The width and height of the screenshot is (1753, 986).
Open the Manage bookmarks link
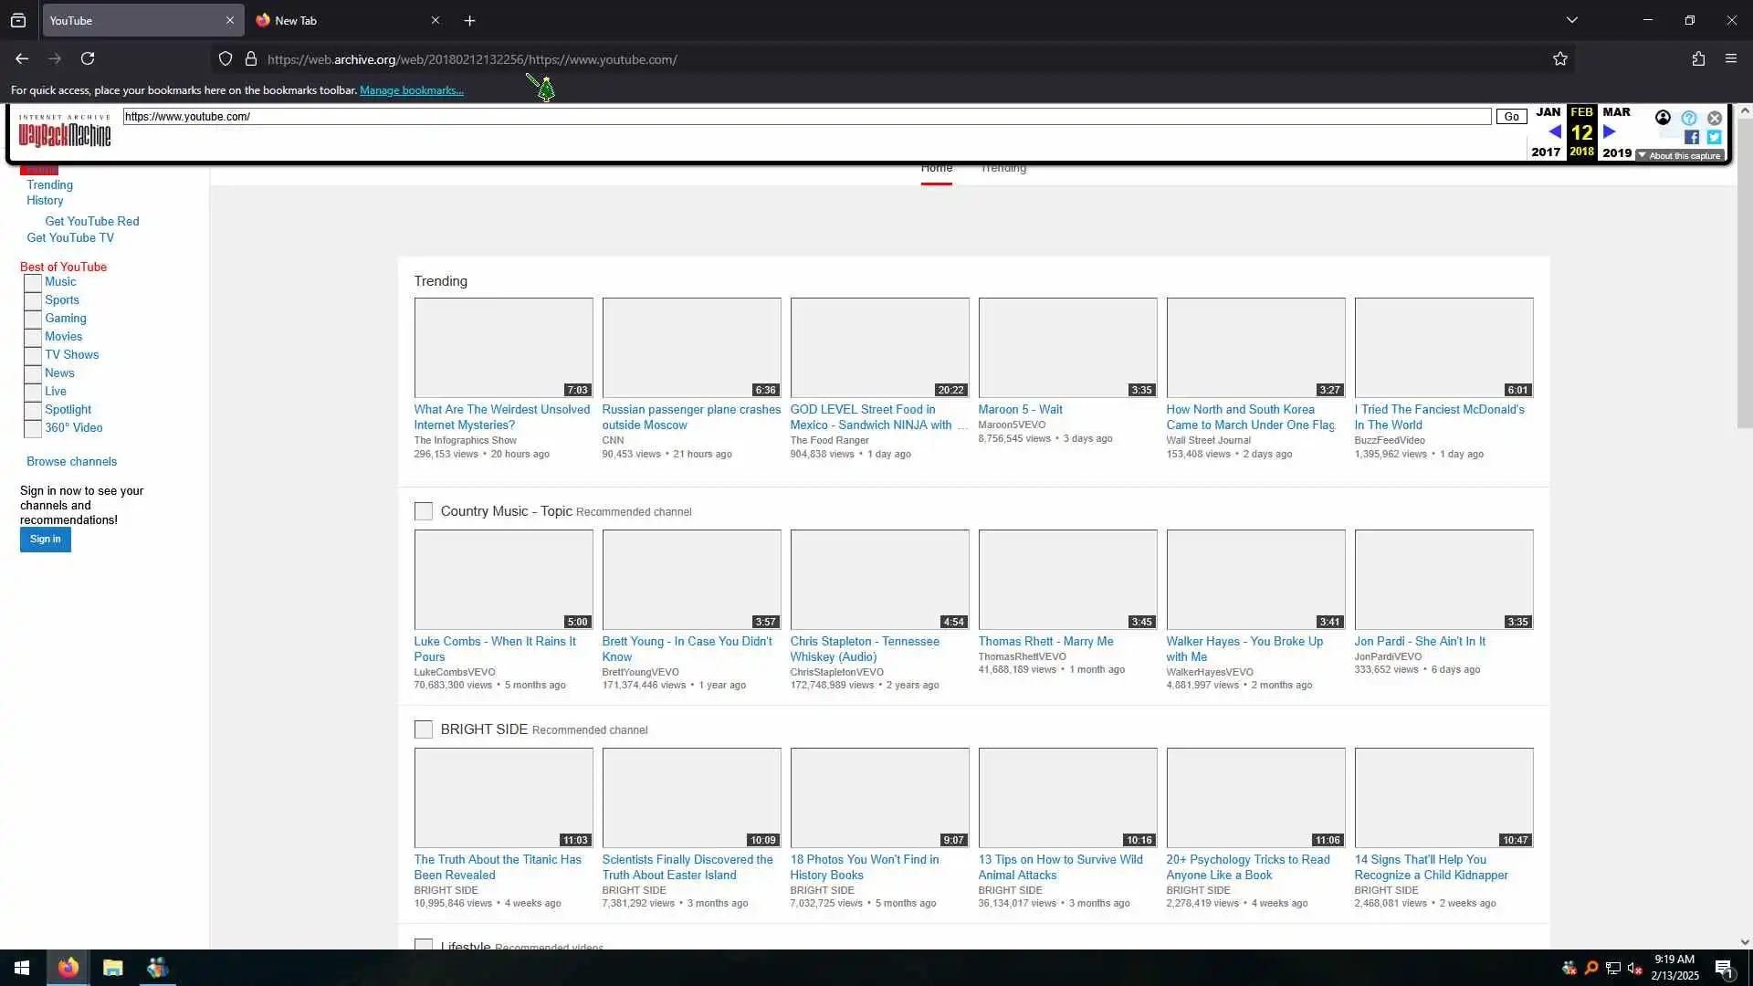click(x=411, y=90)
